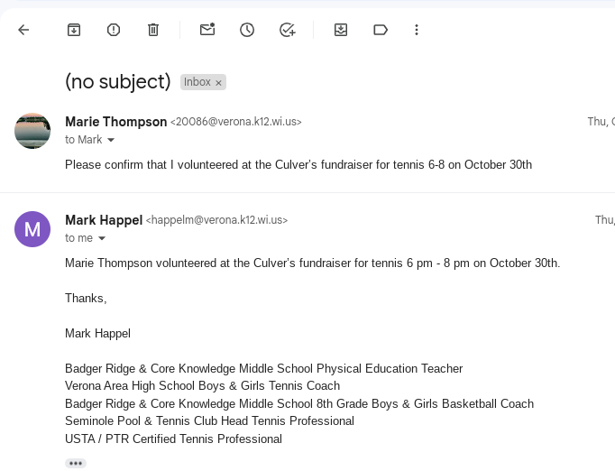Expand recipient details under Marie Thompson
Screen dimensions: 615x471
[111, 140]
